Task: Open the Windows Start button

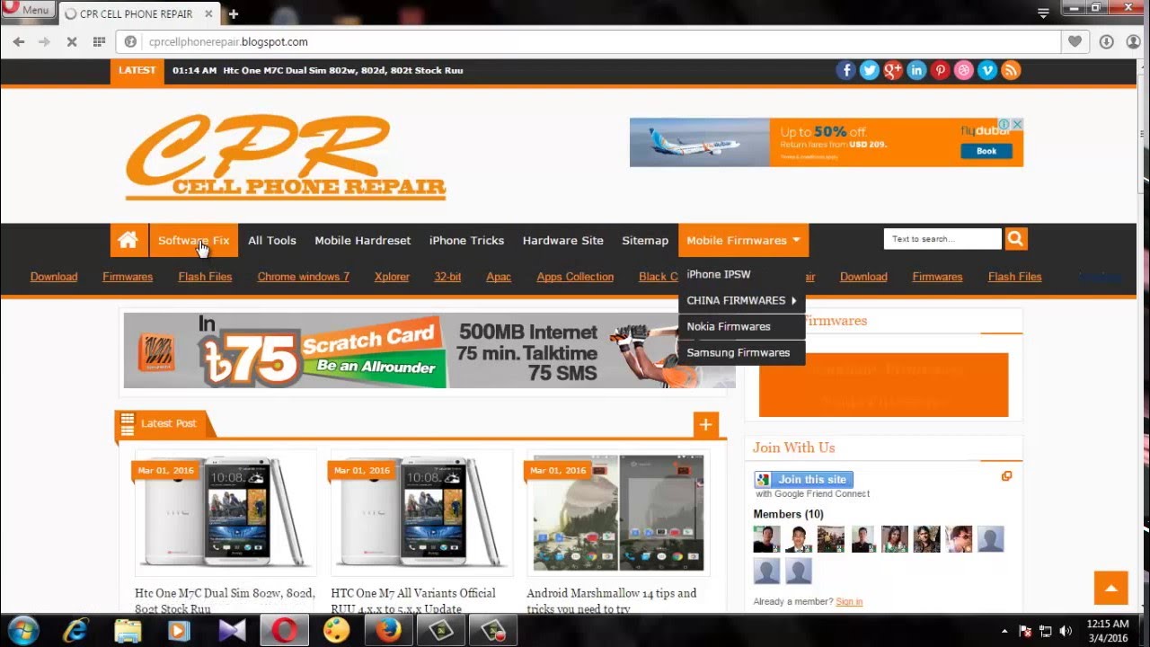Action: (22, 630)
